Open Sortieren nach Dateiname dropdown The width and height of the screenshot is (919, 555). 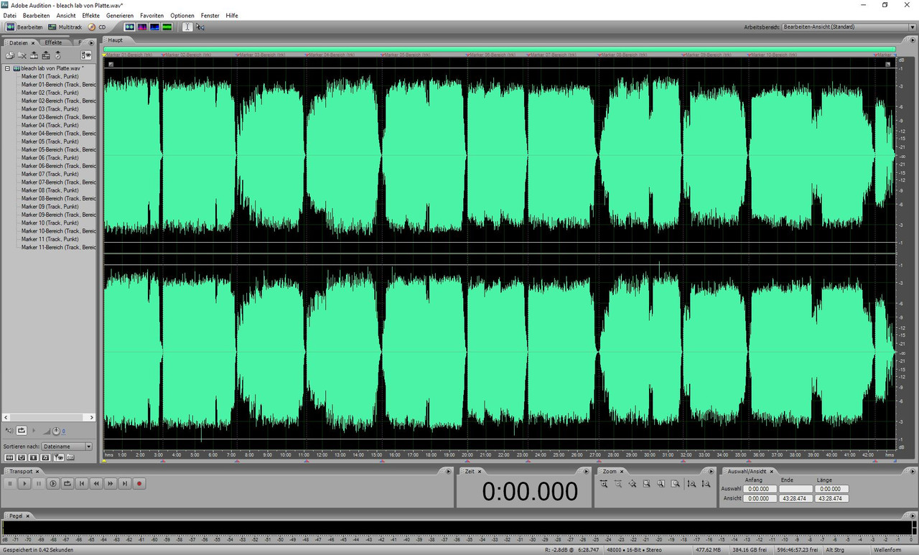67,447
